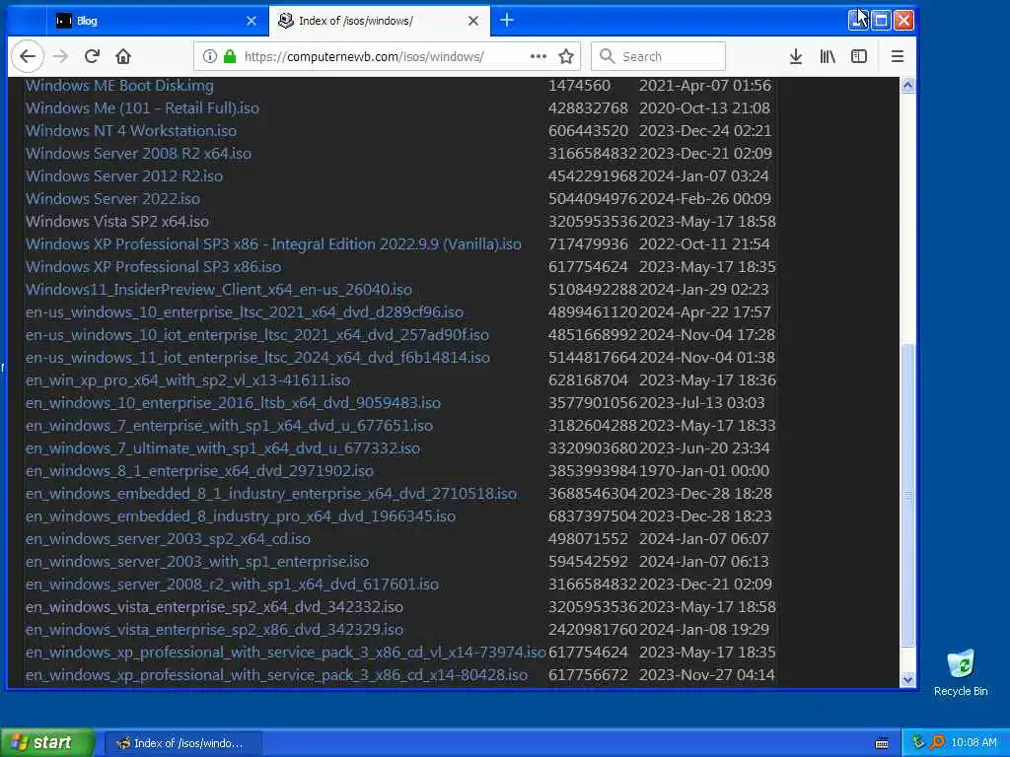
Task: Open the Library history and bookmarks
Action: pos(828,56)
